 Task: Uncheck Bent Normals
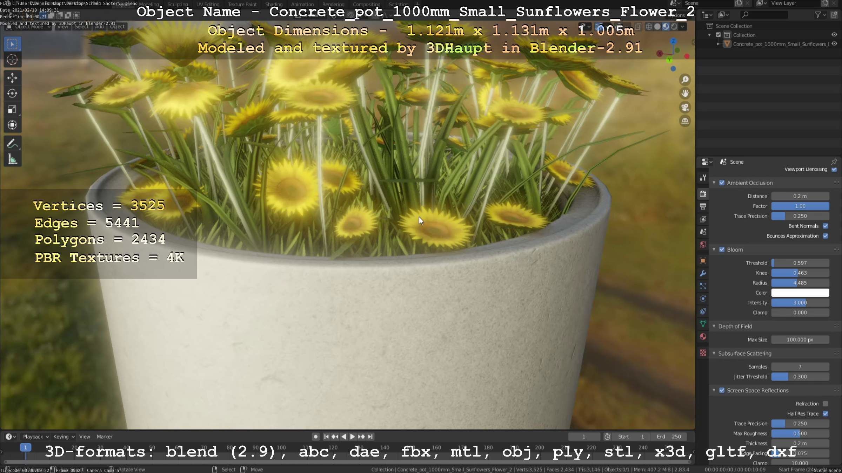tap(826, 226)
